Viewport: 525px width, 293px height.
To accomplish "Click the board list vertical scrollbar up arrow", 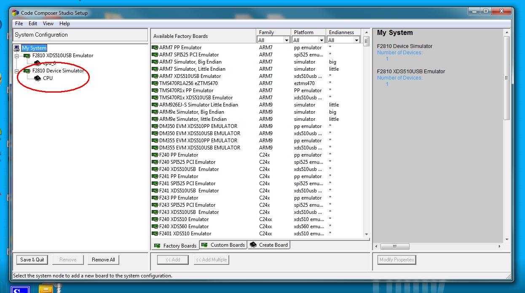I will coord(366,32).
